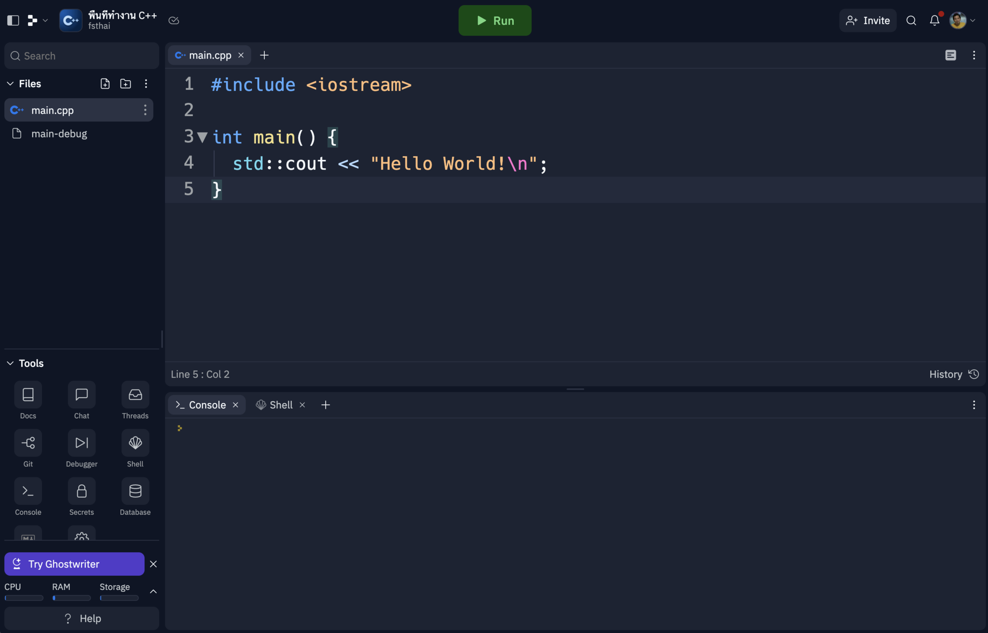The image size is (988, 633).
Task: Collapse the Tools section
Action: click(10, 363)
